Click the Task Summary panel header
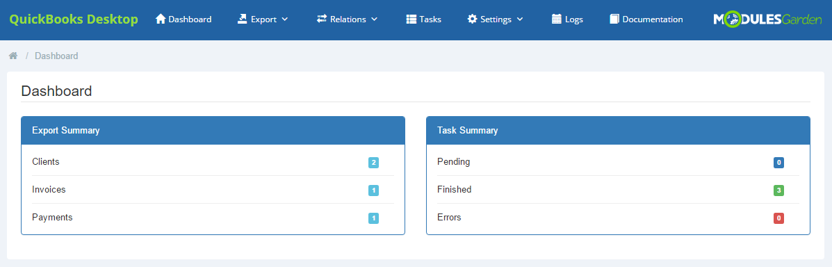The image size is (832, 267). click(618, 131)
